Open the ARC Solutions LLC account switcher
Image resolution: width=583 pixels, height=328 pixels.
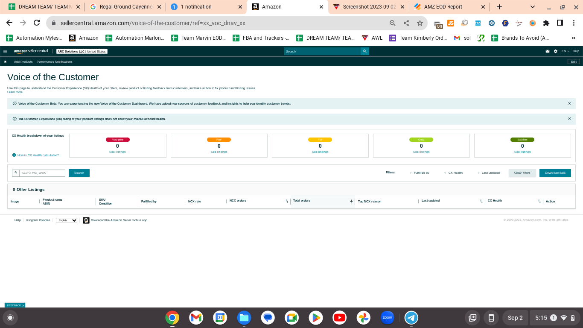82,51
